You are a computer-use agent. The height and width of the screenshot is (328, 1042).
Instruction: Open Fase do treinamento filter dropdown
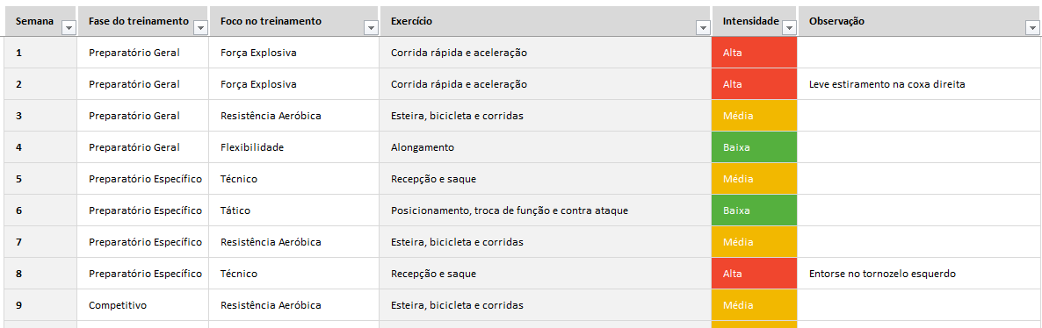[200, 27]
